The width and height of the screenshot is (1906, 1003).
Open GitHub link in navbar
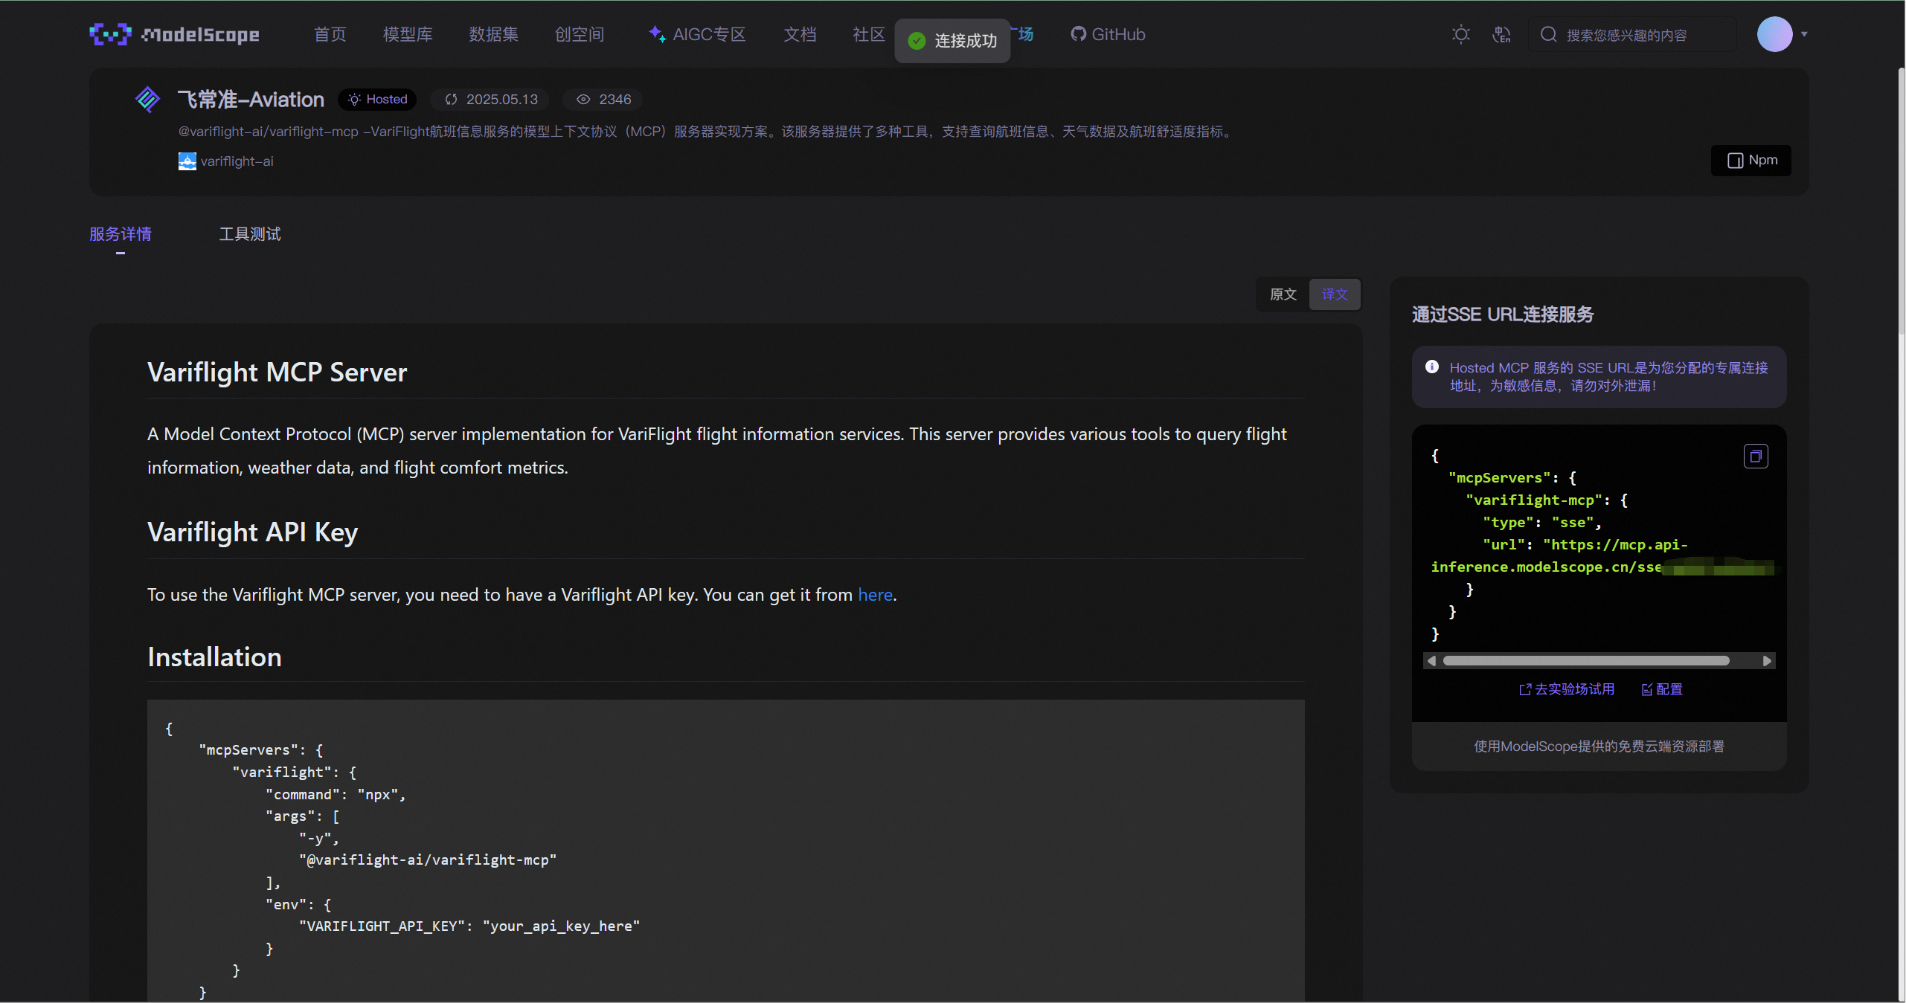point(1108,34)
